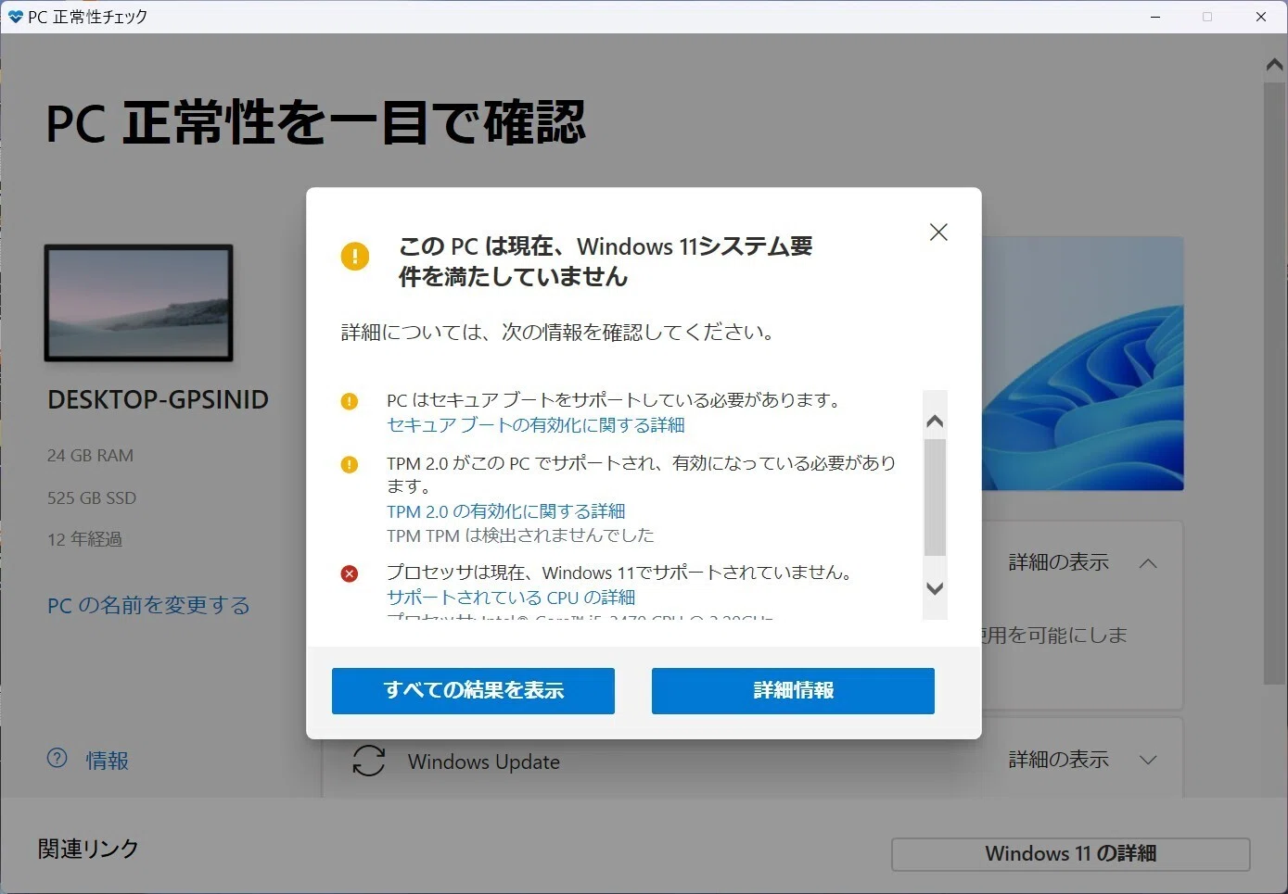Open the 情報 link in sidebar
The width and height of the screenshot is (1288, 894).
coord(107,761)
